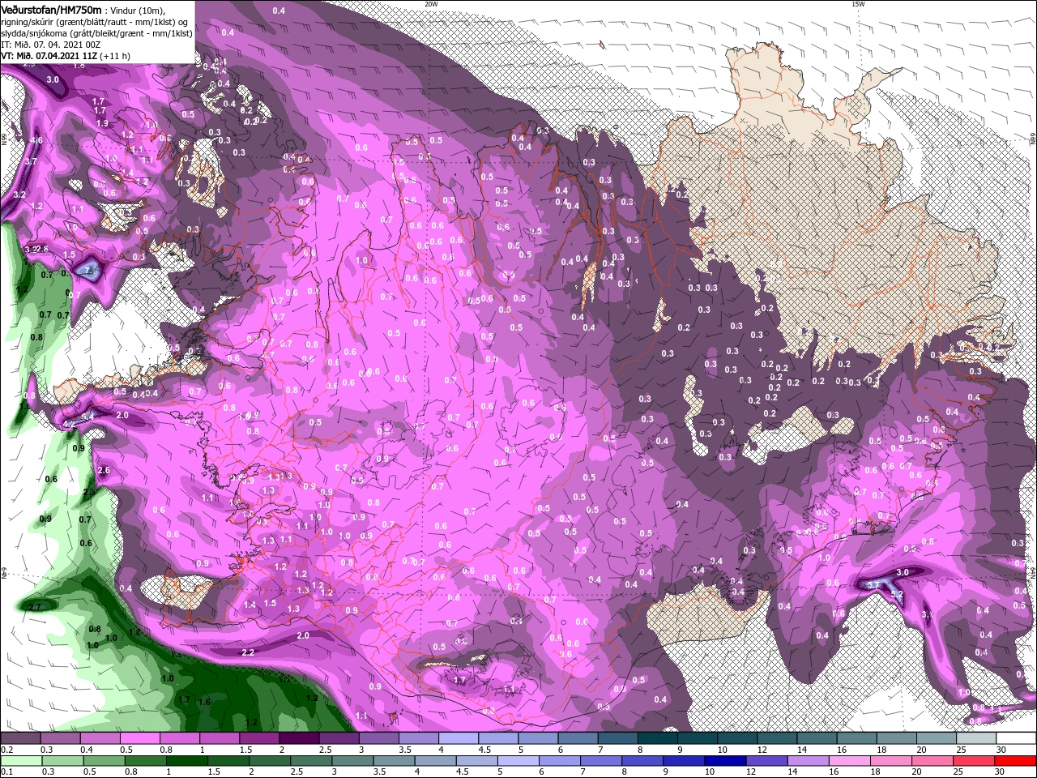Viewport: 1037px width, 778px height.
Task: Click the 3.2 value on the left edge
Action: (20, 194)
